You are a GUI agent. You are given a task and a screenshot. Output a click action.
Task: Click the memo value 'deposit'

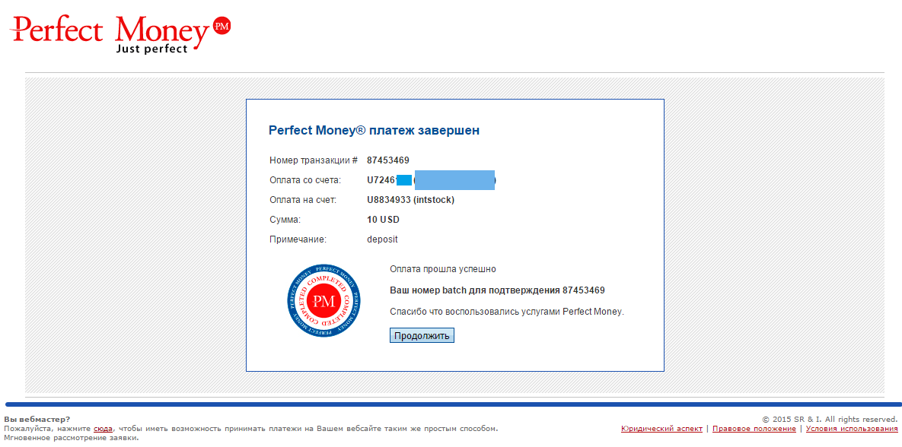point(382,239)
